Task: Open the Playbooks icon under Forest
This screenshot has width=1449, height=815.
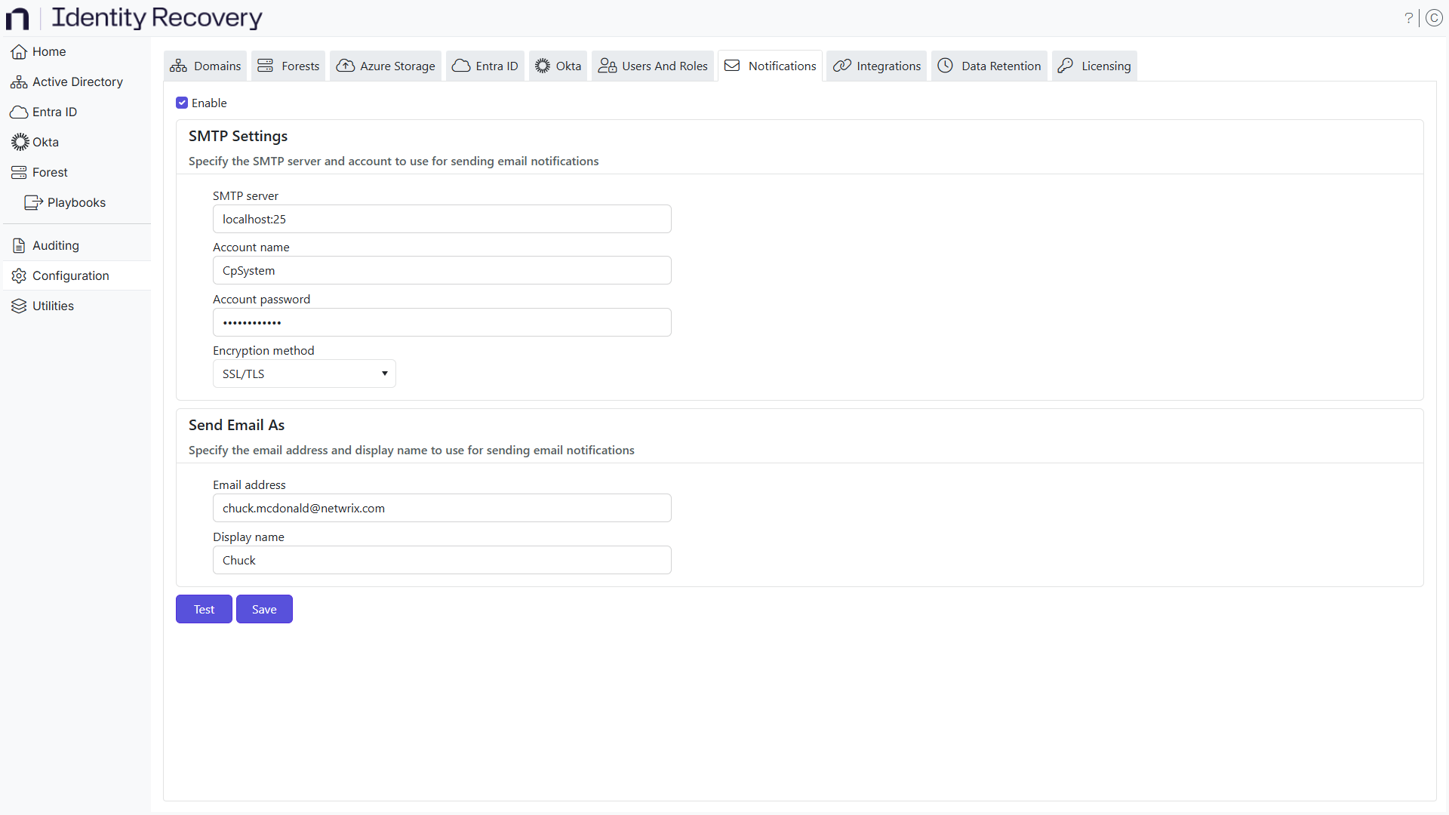Action: pyautogui.click(x=32, y=202)
